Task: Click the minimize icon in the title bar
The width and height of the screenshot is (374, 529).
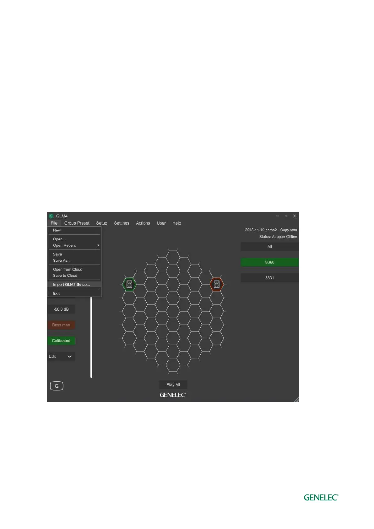Action: point(278,216)
